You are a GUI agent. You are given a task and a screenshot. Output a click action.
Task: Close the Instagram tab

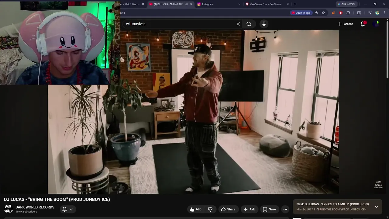point(239,4)
